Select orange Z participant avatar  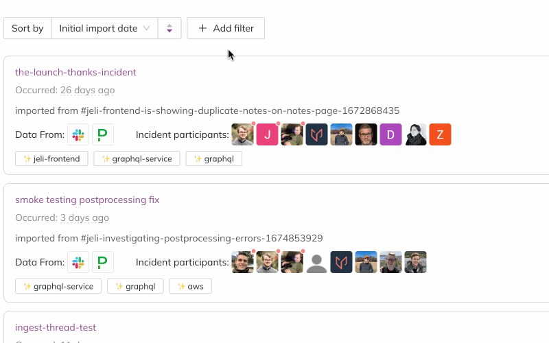pyautogui.click(x=440, y=134)
